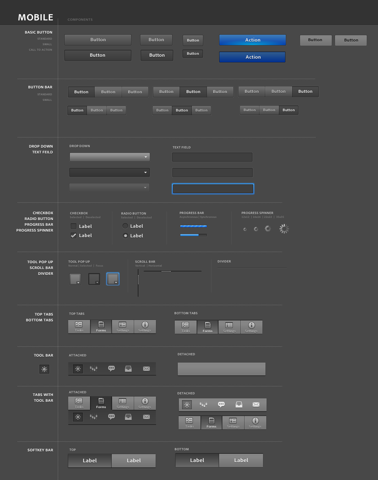Image resolution: width=378 pixels, height=480 pixels.
Task: Uncheck the ticked Label checkbox
Action: pyautogui.click(x=74, y=235)
